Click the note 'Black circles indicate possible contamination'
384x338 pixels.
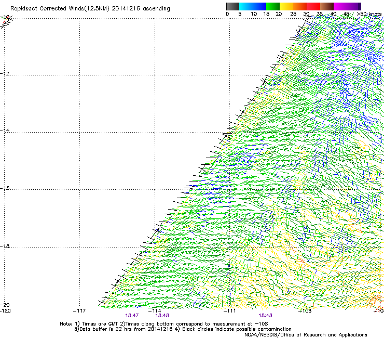click(x=237, y=329)
